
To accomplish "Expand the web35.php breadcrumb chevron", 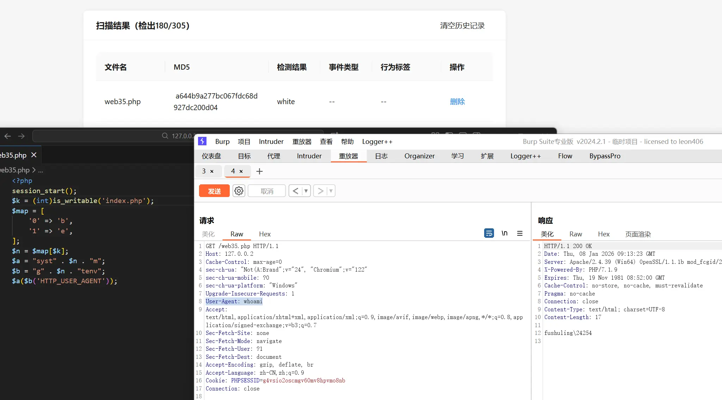I will 34,170.
